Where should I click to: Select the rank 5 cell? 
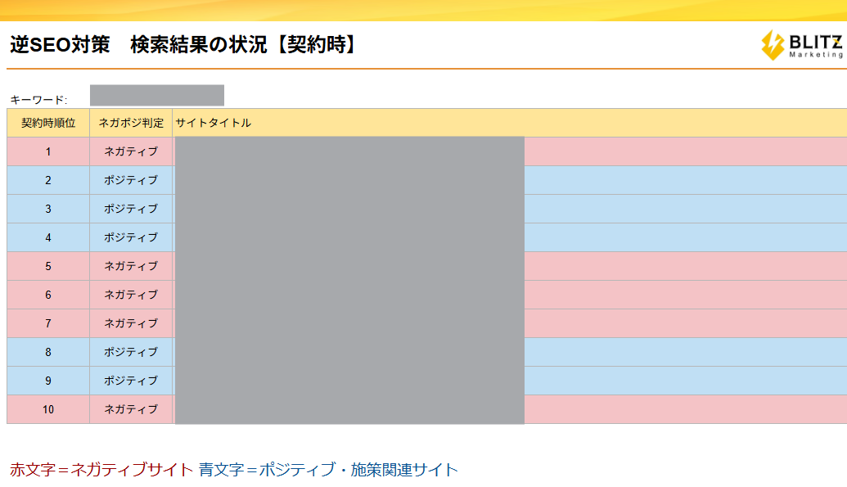pyautogui.click(x=48, y=266)
